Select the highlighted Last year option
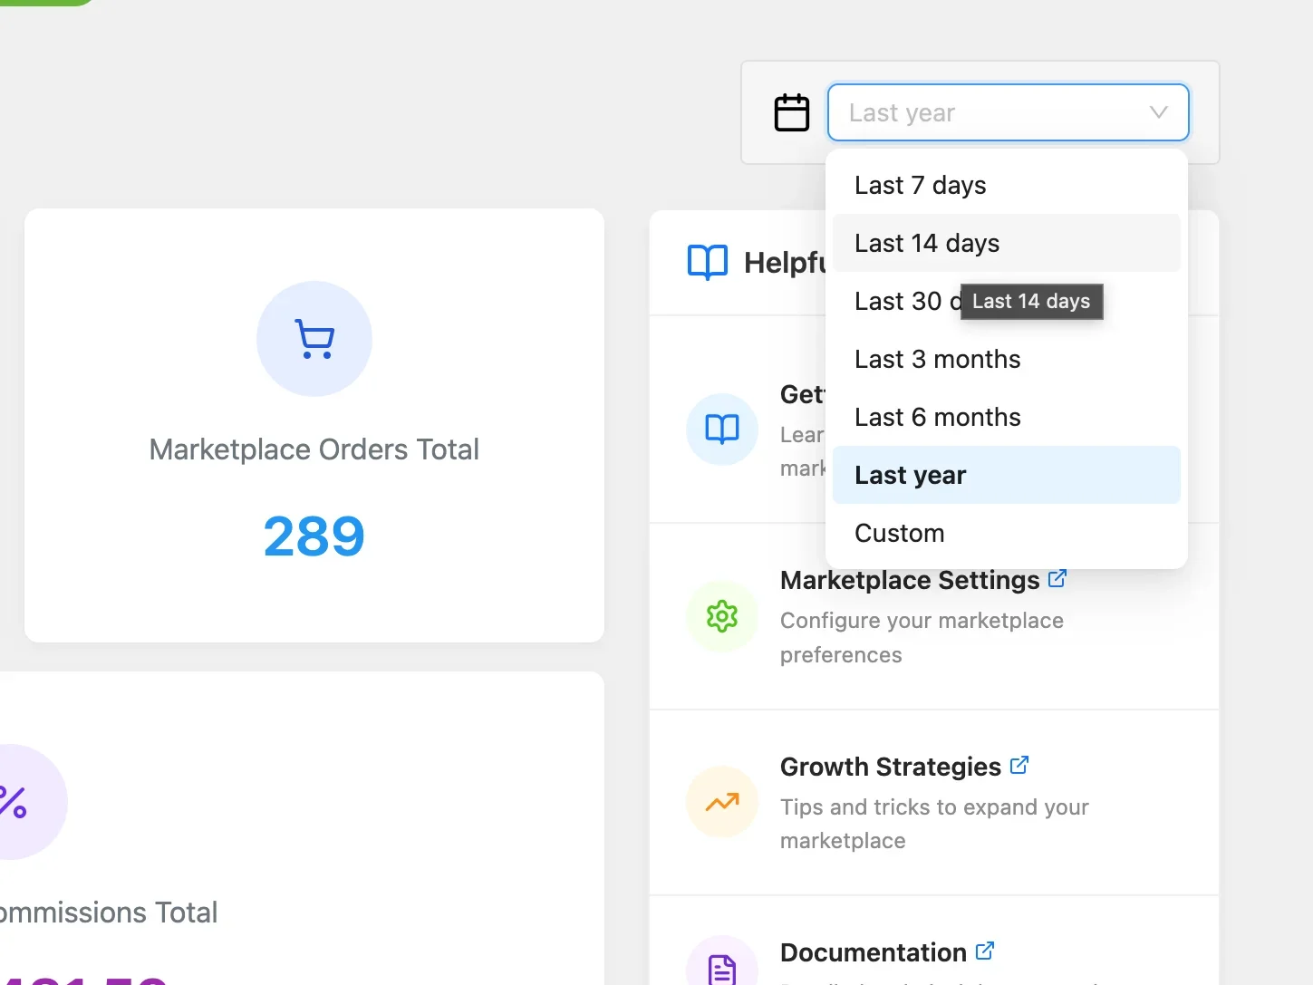1313x985 pixels. click(1006, 475)
